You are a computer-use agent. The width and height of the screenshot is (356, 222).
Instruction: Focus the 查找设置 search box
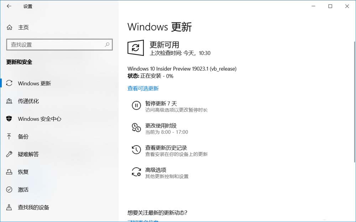pos(59,44)
